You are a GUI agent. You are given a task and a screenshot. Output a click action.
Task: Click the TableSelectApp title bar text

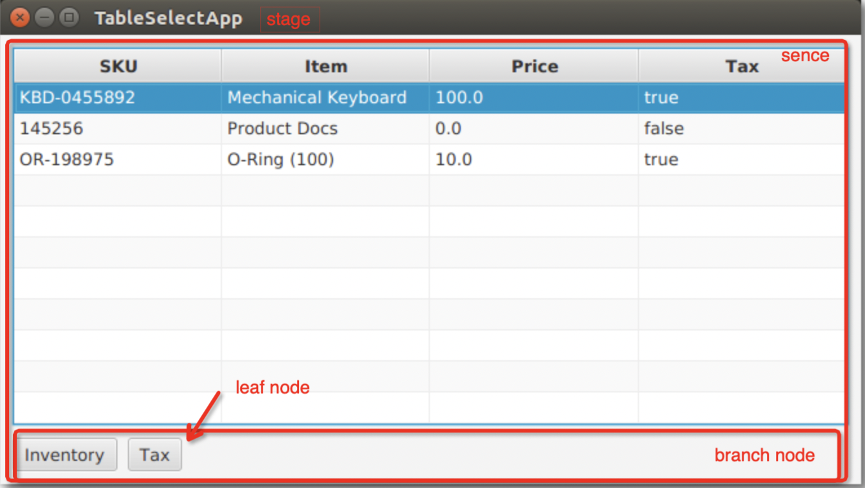(x=168, y=17)
